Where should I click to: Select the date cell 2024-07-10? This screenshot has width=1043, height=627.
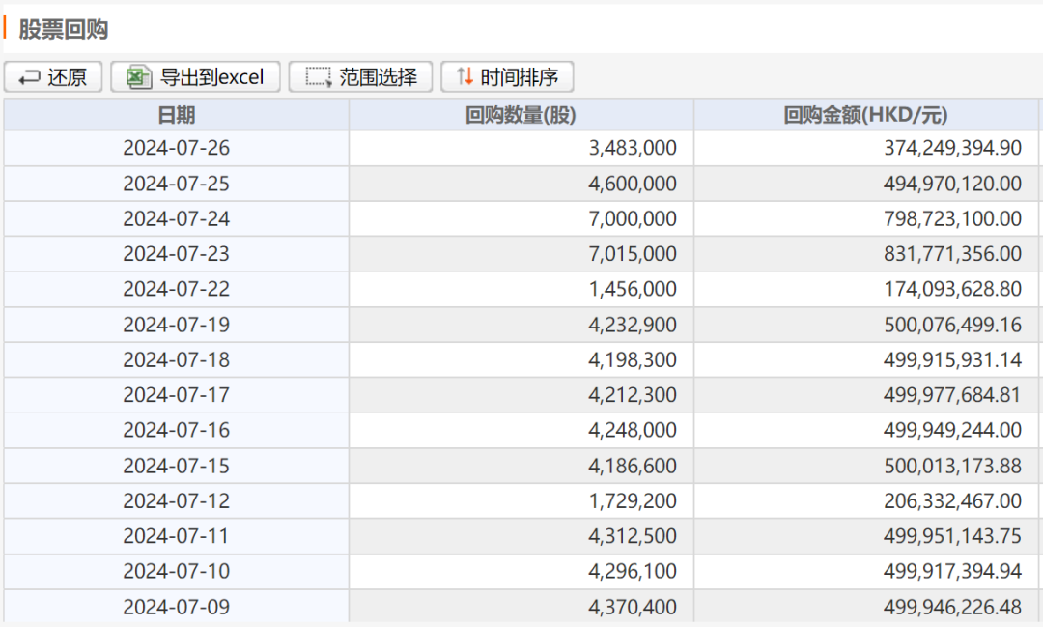(x=177, y=571)
